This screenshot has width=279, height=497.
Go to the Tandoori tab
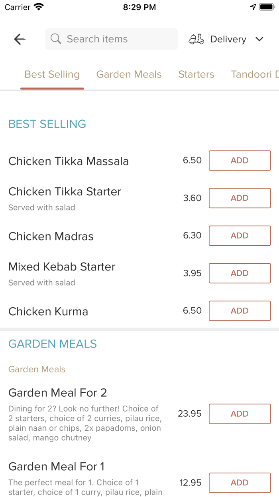pyautogui.click(x=254, y=74)
